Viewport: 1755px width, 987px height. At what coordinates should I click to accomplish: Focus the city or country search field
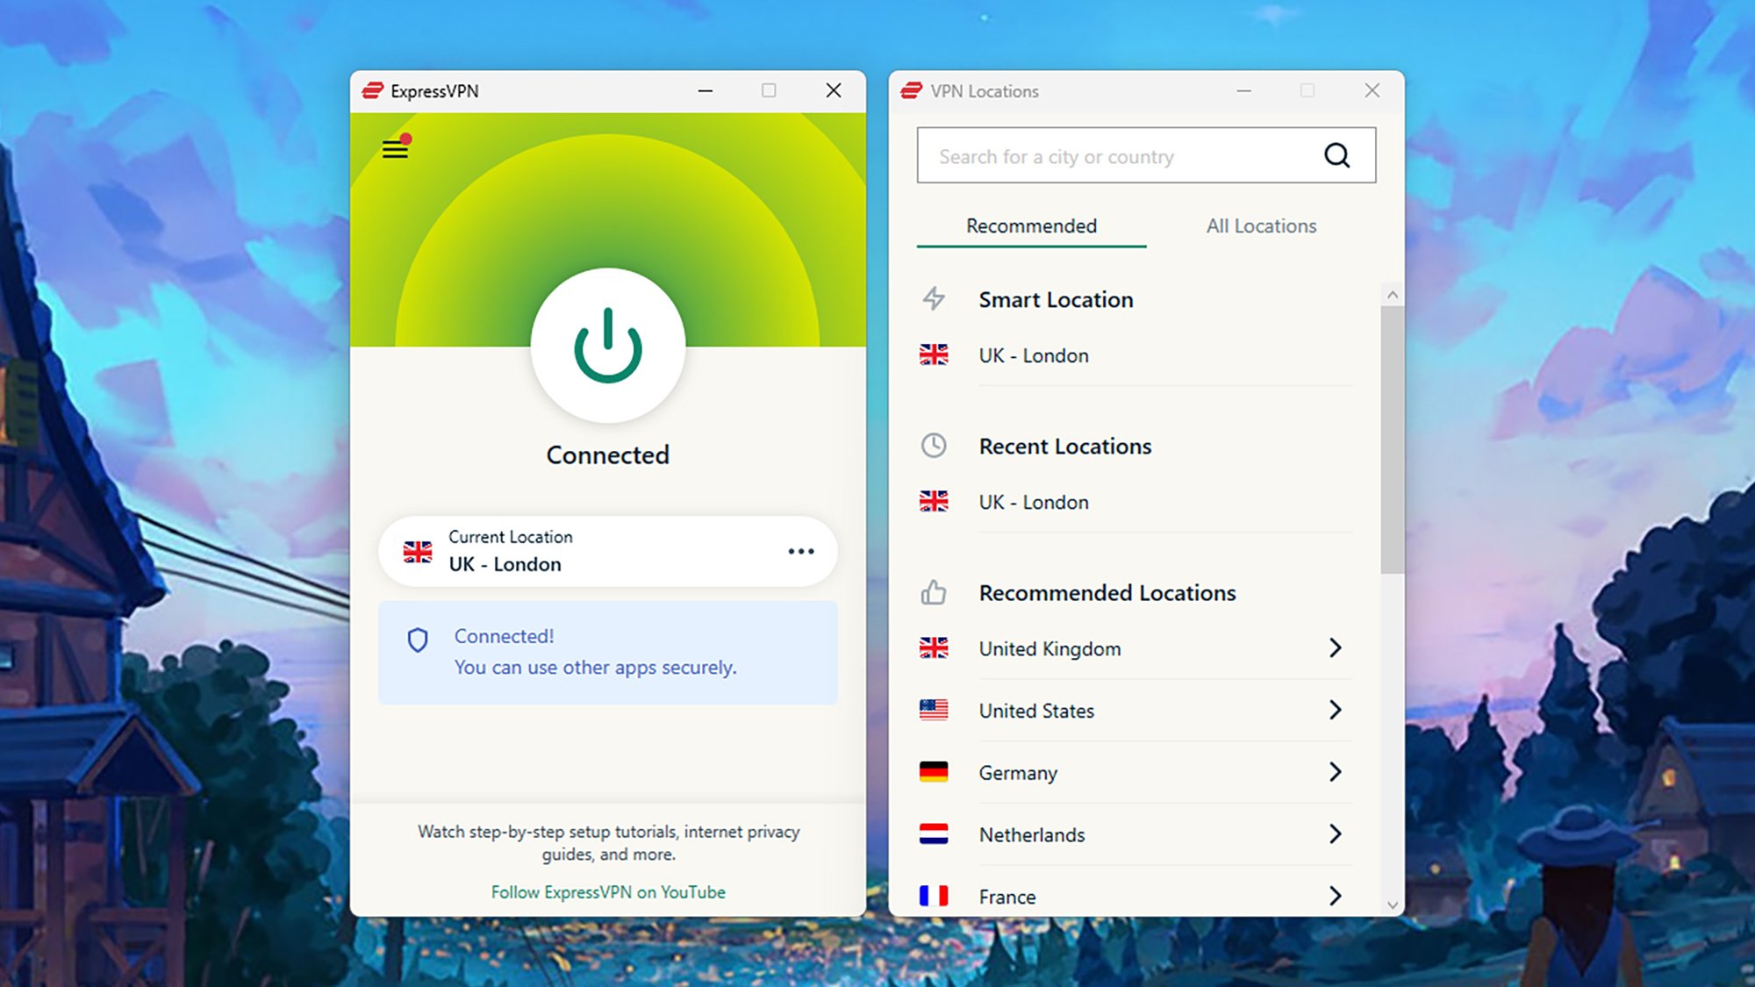click(x=1146, y=155)
